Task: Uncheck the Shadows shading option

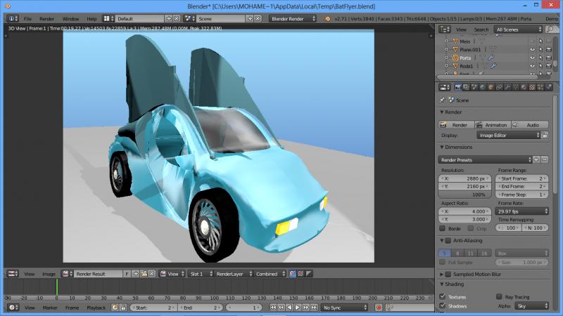Action: pyautogui.click(x=443, y=305)
